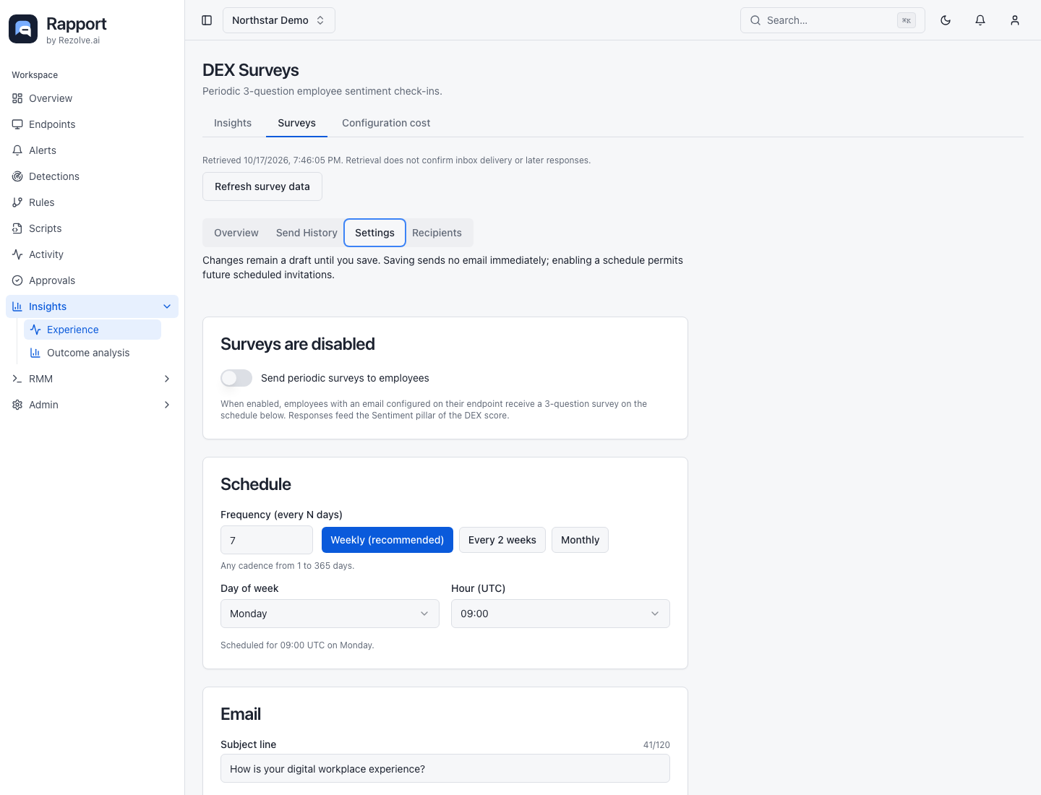Click the Rapport logo icon

point(23,29)
